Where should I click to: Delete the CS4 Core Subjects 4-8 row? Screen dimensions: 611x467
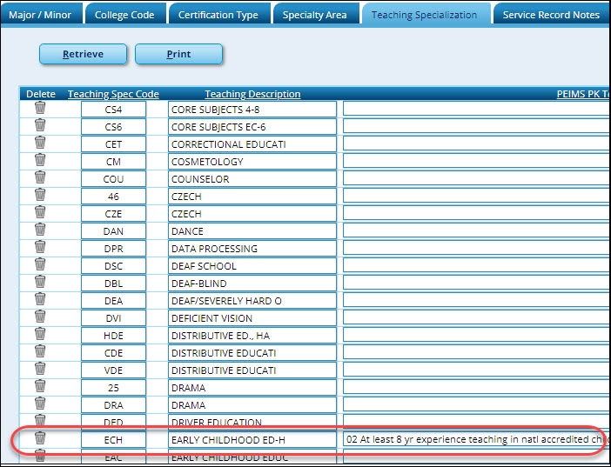click(40, 108)
